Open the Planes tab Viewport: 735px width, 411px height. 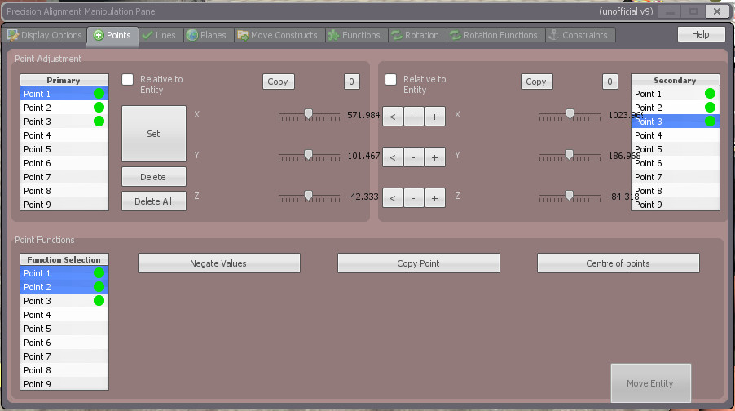pyautogui.click(x=206, y=35)
